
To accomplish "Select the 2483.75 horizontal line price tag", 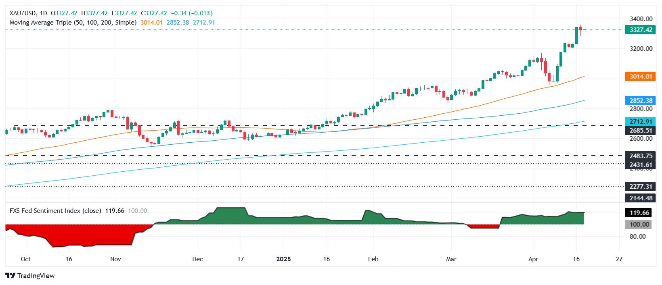I will 641,156.
